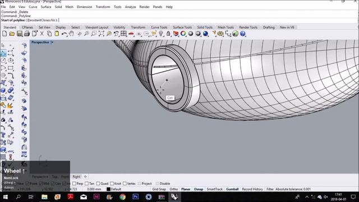
Task: Click the PersistentClose=No command option
Action: click(42, 20)
